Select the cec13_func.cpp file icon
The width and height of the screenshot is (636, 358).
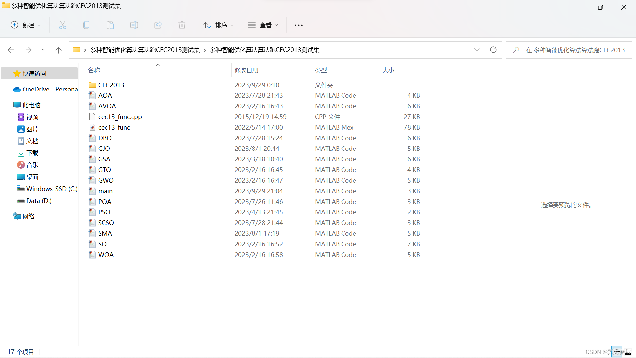92,117
